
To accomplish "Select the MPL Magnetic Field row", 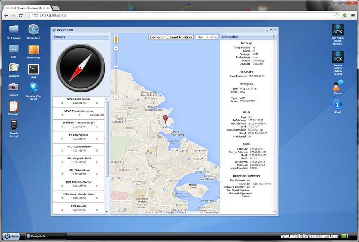I will tap(79, 161).
